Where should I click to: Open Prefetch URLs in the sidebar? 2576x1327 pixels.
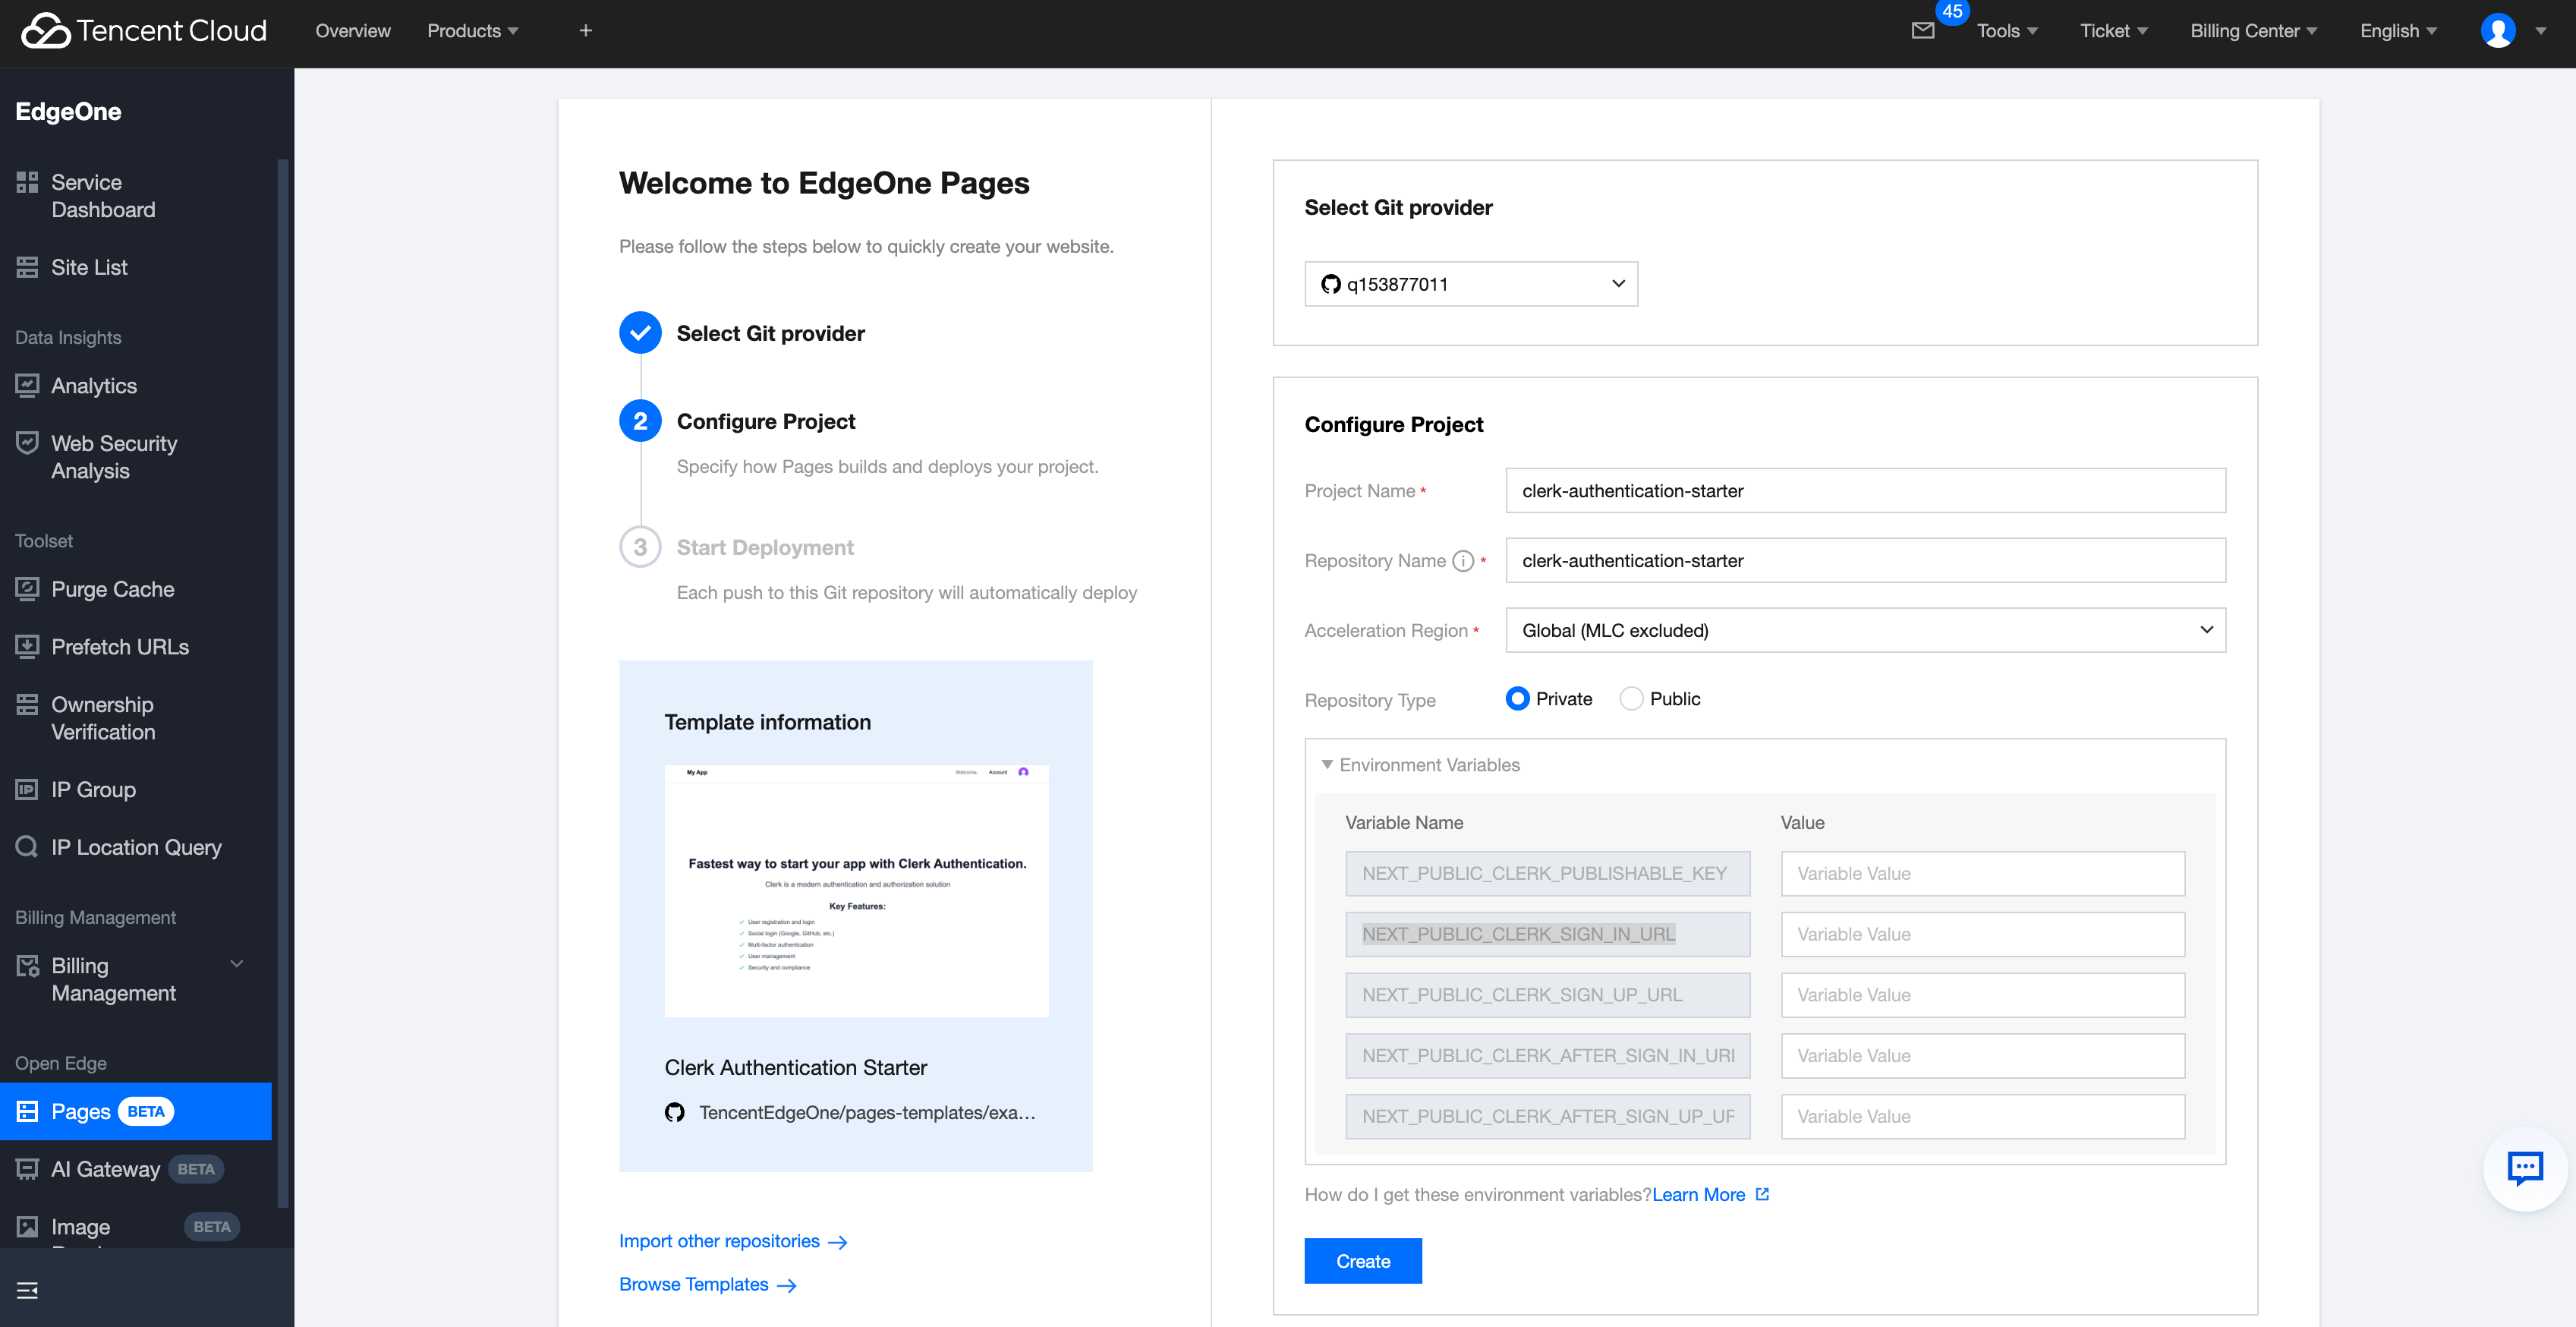pyautogui.click(x=120, y=646)
